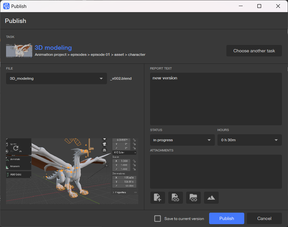
Task: Enable Save to current version checkbox
Action: coord(157,219)
